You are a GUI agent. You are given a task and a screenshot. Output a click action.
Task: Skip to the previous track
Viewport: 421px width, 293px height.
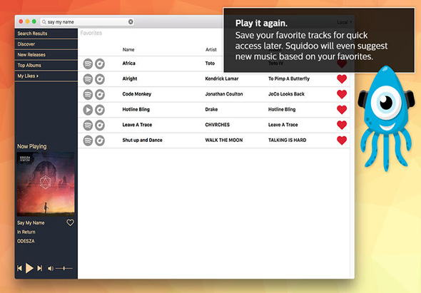[19, 268]
